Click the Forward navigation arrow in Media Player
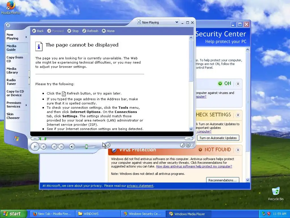Screen dimensions: 290x218 [49, 31]
